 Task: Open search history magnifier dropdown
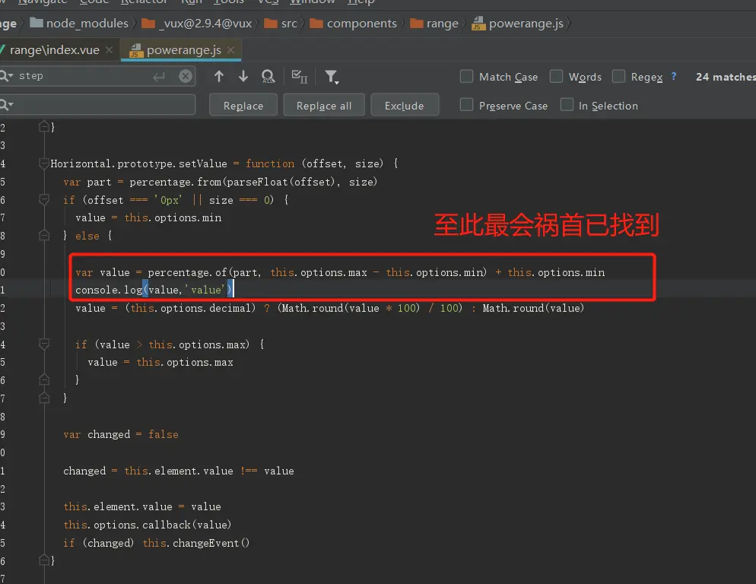click(x=6, y=76)
